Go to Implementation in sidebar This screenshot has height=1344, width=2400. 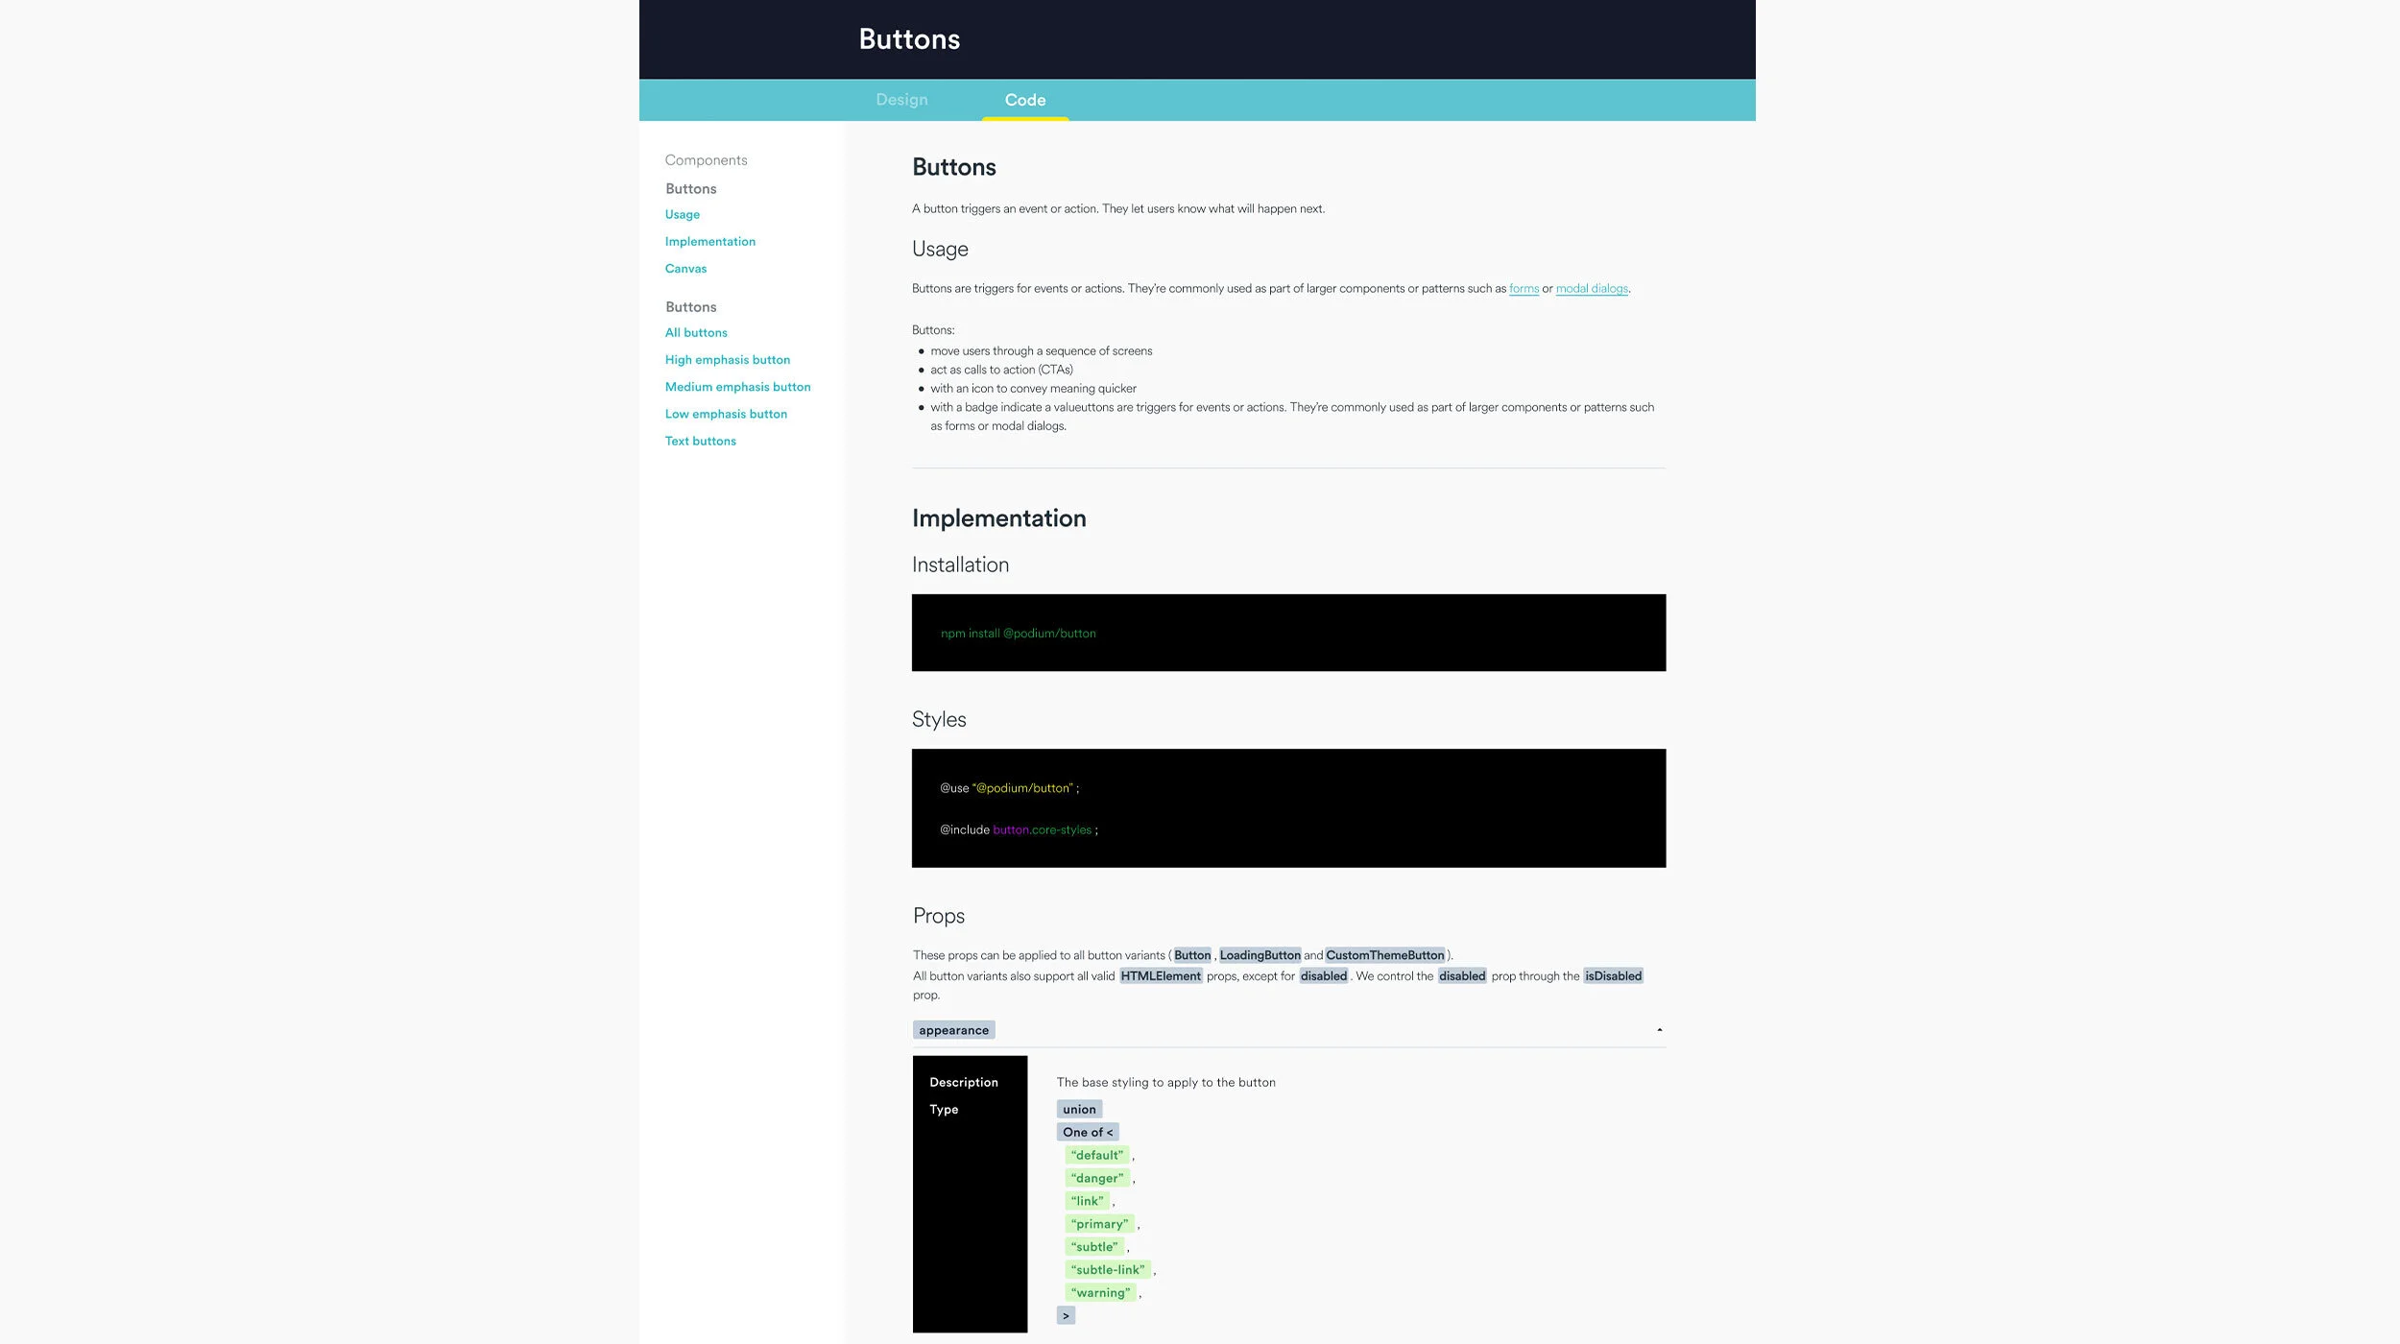click(x=709, y=242)
